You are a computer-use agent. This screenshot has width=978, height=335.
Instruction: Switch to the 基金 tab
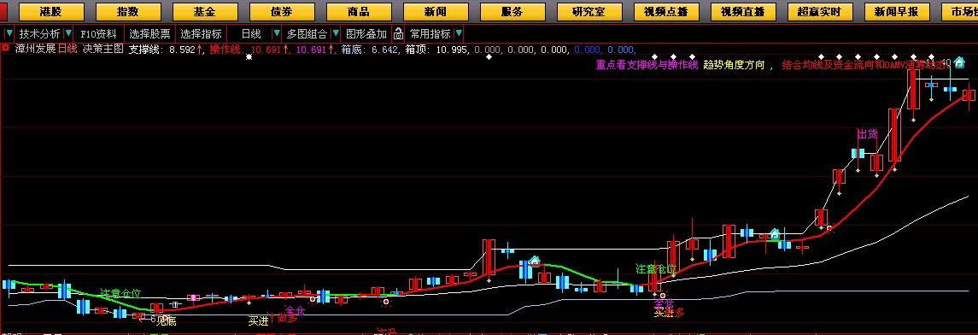pyautogui.click(x=205, y=12)
